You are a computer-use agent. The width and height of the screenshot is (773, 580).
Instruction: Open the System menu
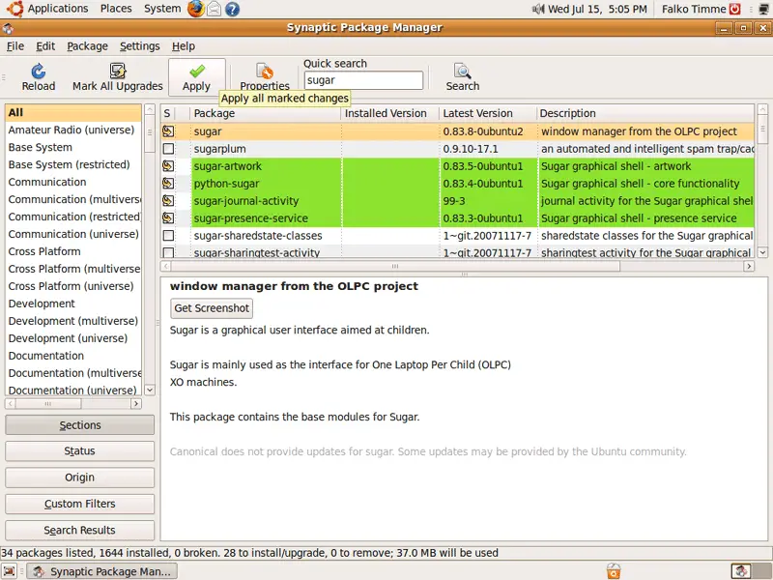162,9
